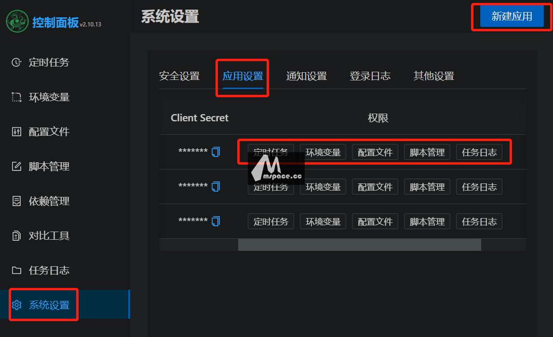Click the gear icon next to 系统设置
Viewport: 553px width, 337px height.
point(16,305)
